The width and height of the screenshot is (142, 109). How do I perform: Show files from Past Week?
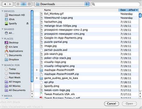pos(13,77)
